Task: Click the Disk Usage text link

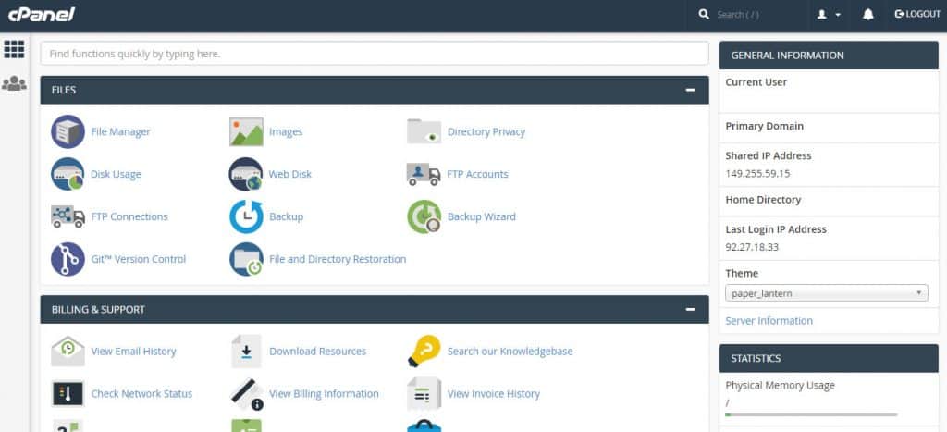Action: 116,174
